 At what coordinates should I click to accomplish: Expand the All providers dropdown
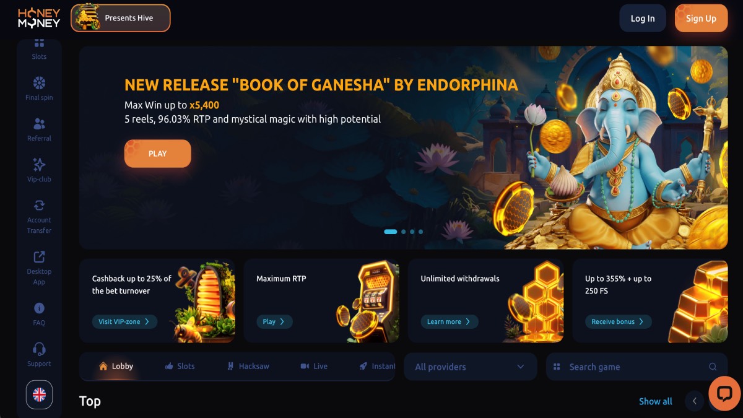click(470, 367)
